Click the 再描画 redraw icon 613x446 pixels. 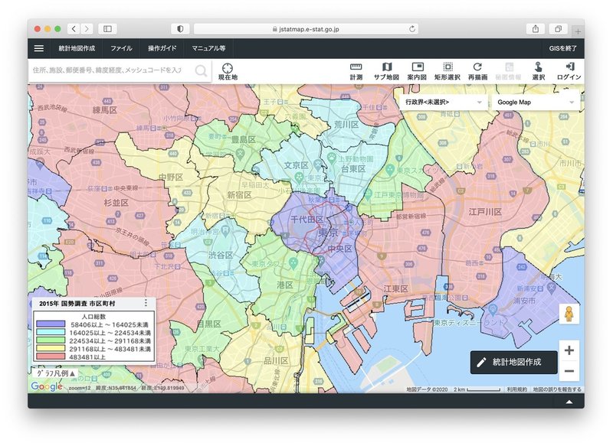click(477, 71)
